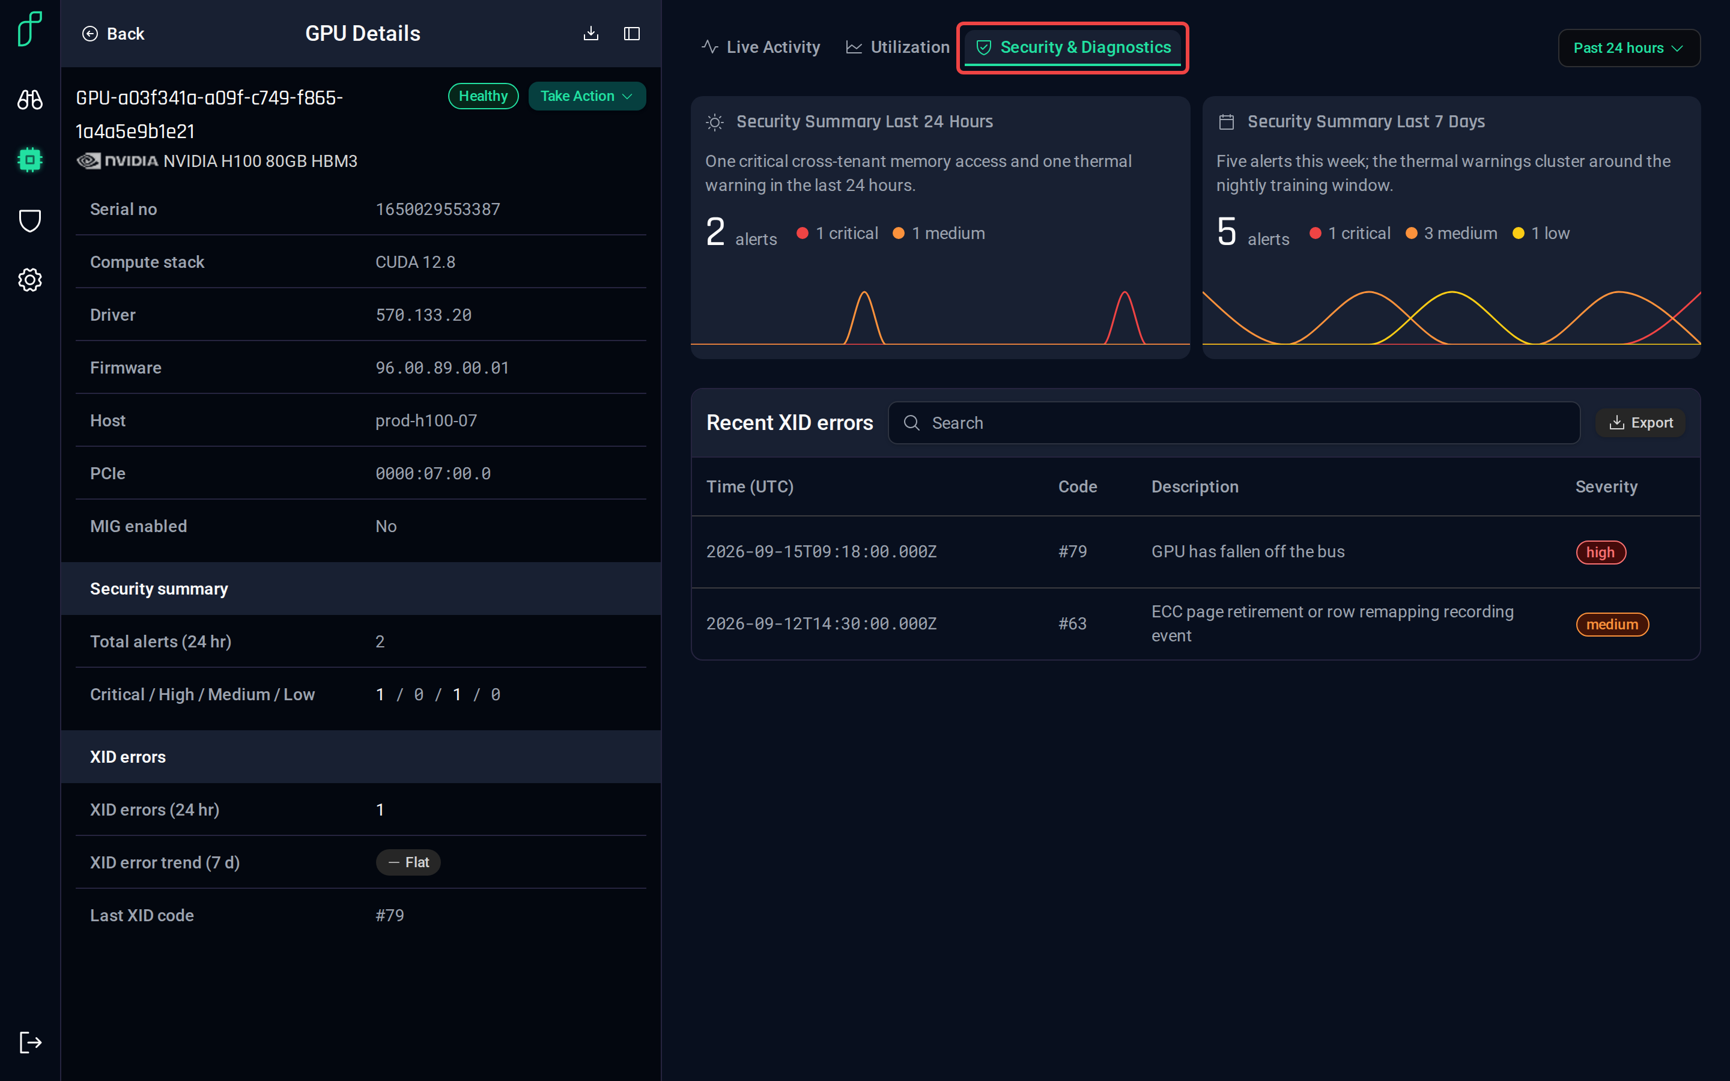Click the '1 critical' legend in 7 Days card

1350,233
